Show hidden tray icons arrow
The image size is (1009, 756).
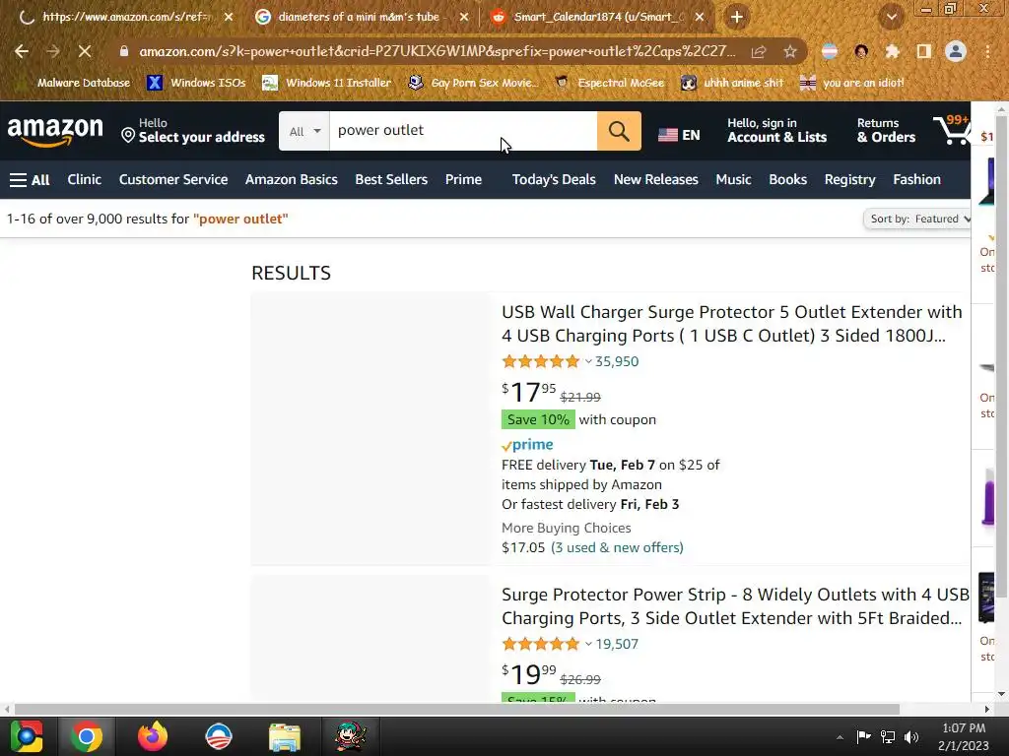click(840, 737)
